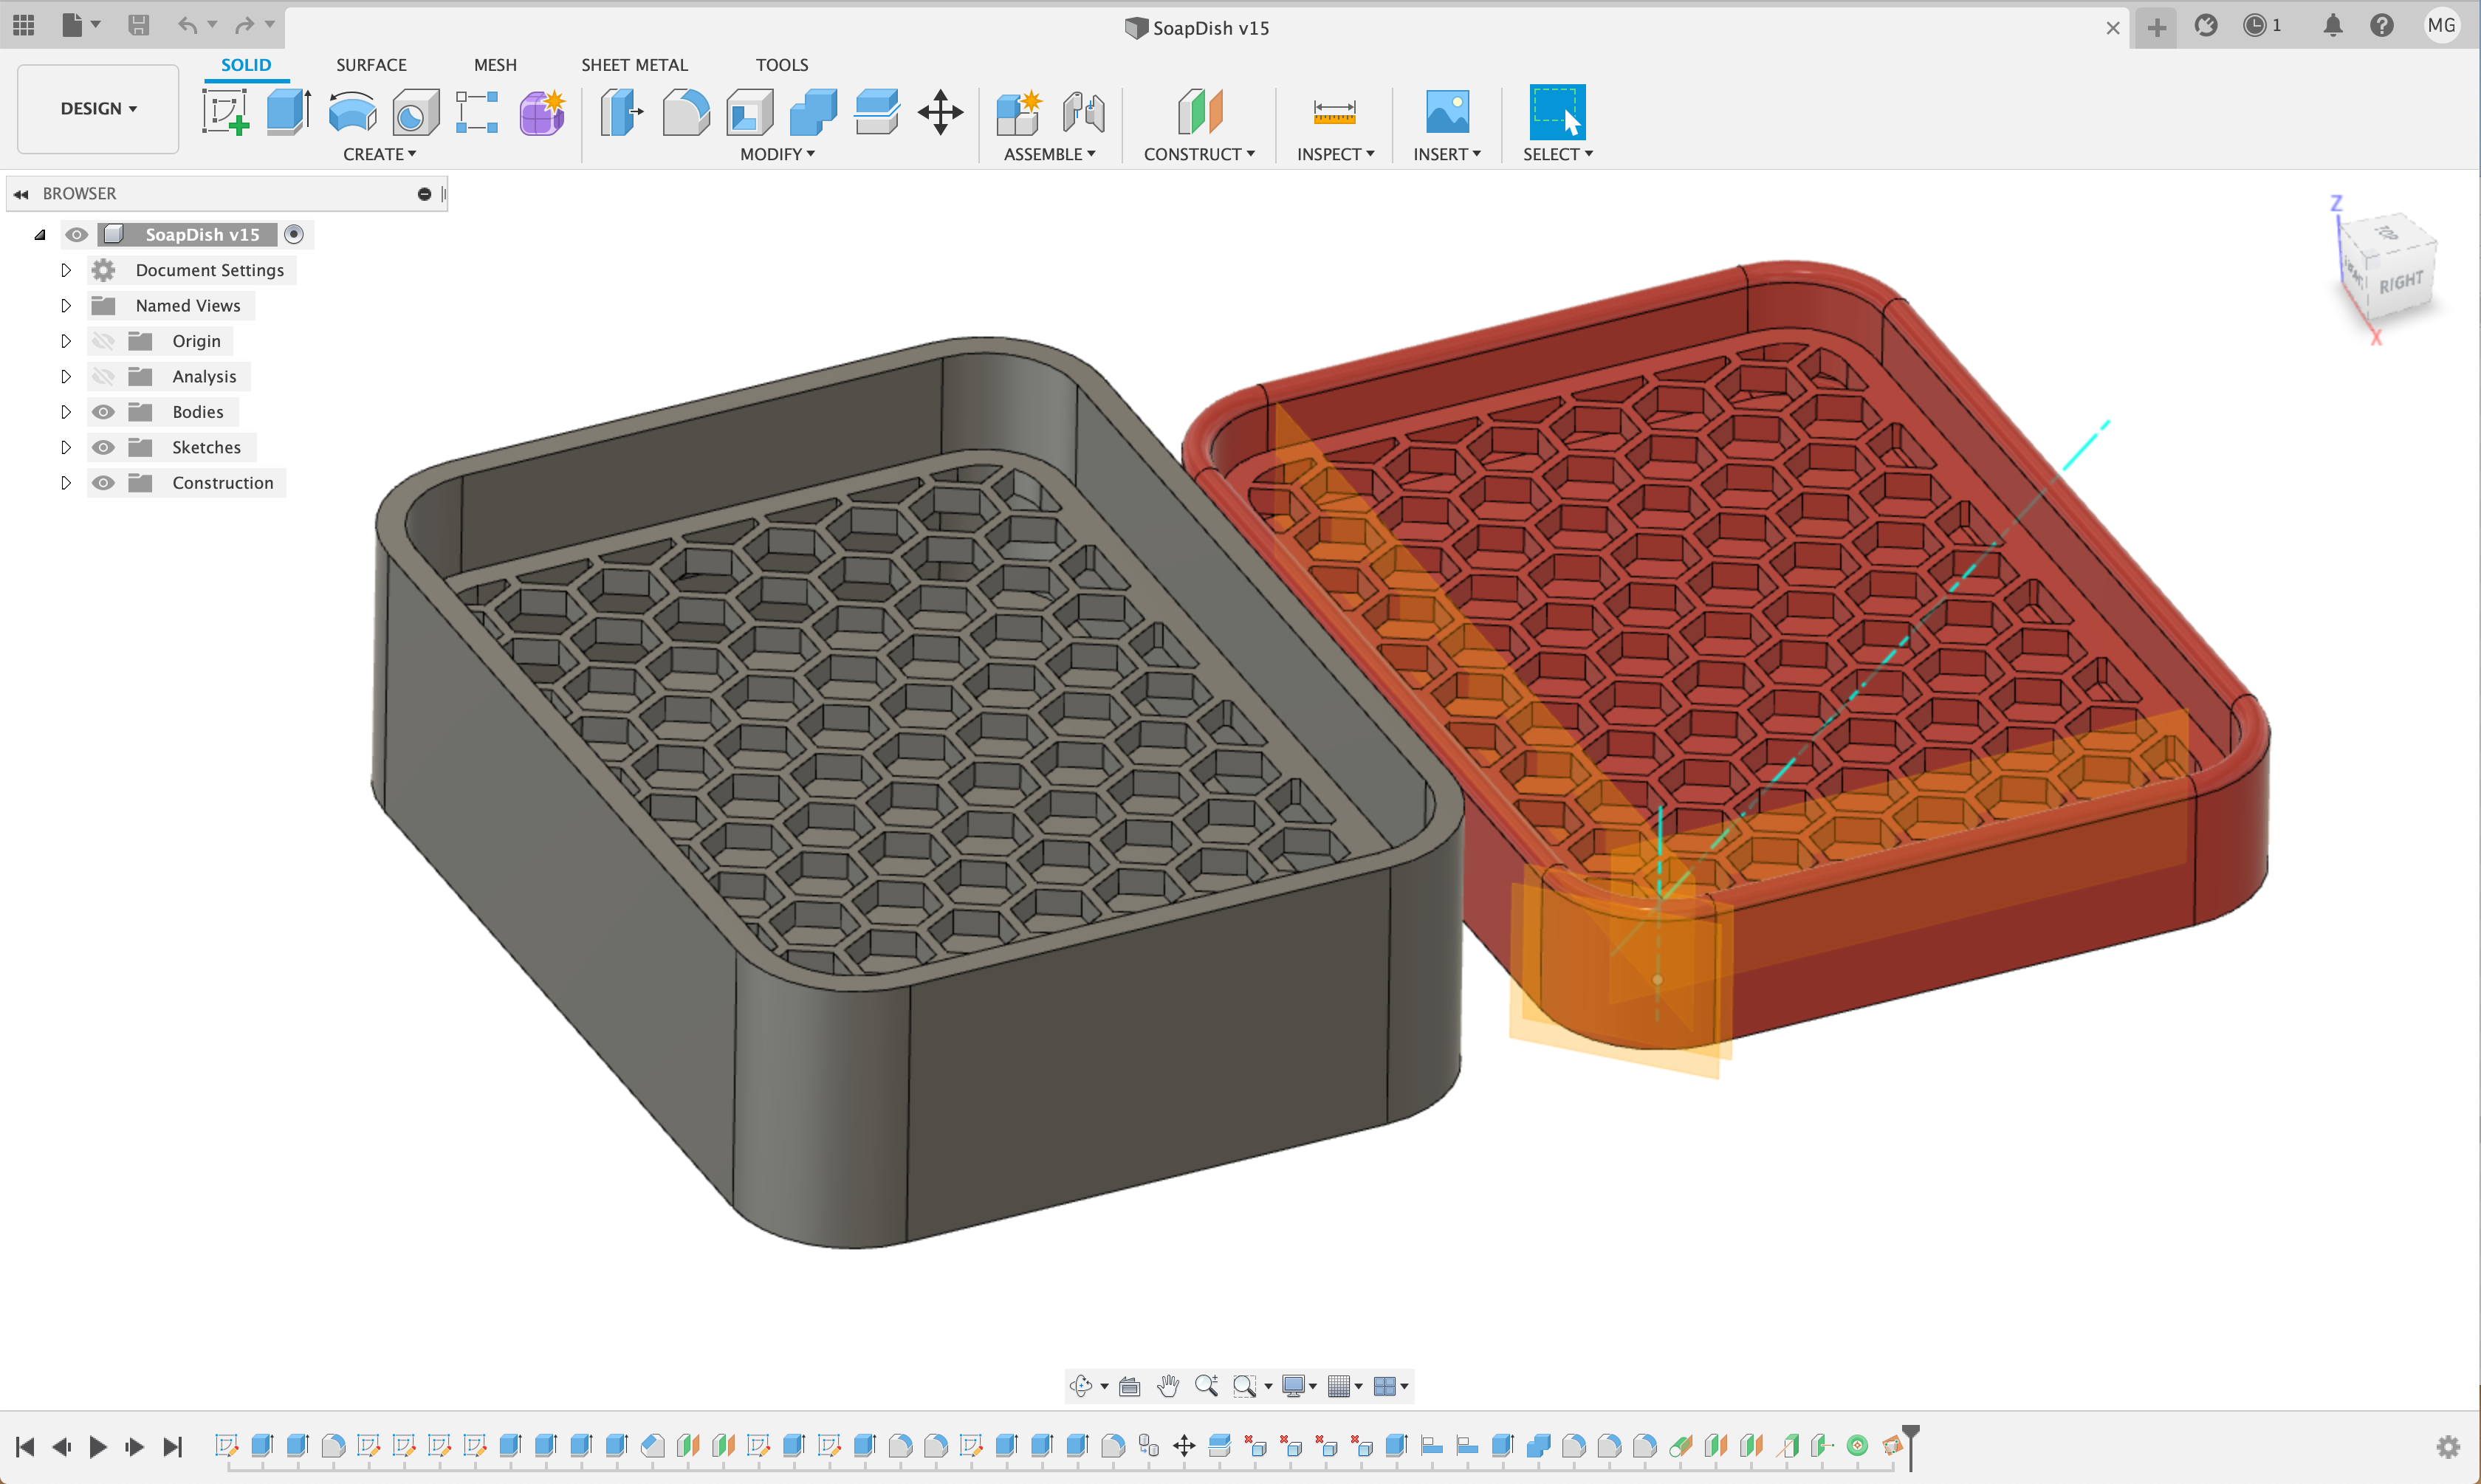Viewport: 2481px width, 1484px height.
Task: Select the Shell tool icon
Action: [x=750, y=111]
